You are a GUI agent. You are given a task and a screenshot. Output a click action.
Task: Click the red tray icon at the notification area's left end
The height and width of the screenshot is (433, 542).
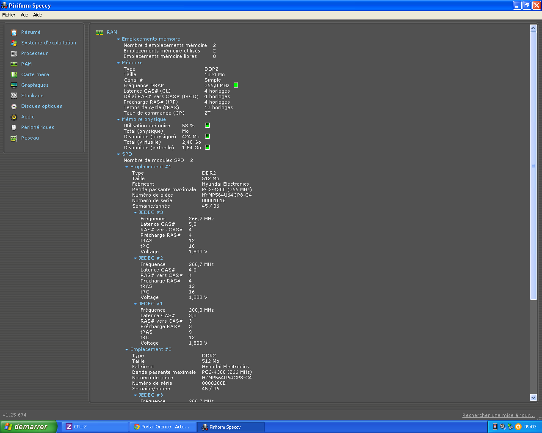[495, 427]
